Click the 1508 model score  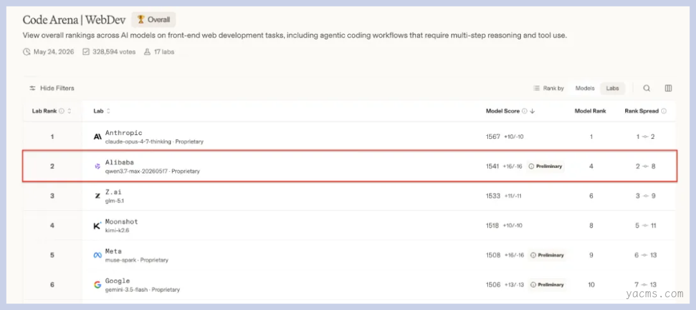point(493,255)
